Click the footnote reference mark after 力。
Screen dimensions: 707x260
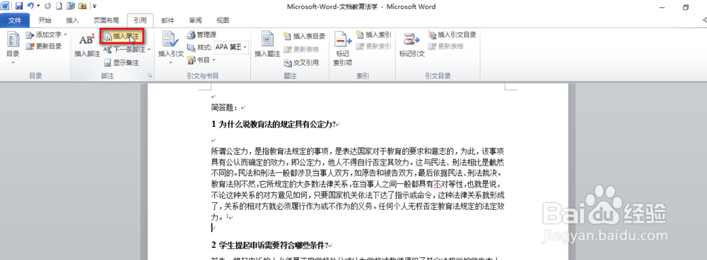pos(228,216)
